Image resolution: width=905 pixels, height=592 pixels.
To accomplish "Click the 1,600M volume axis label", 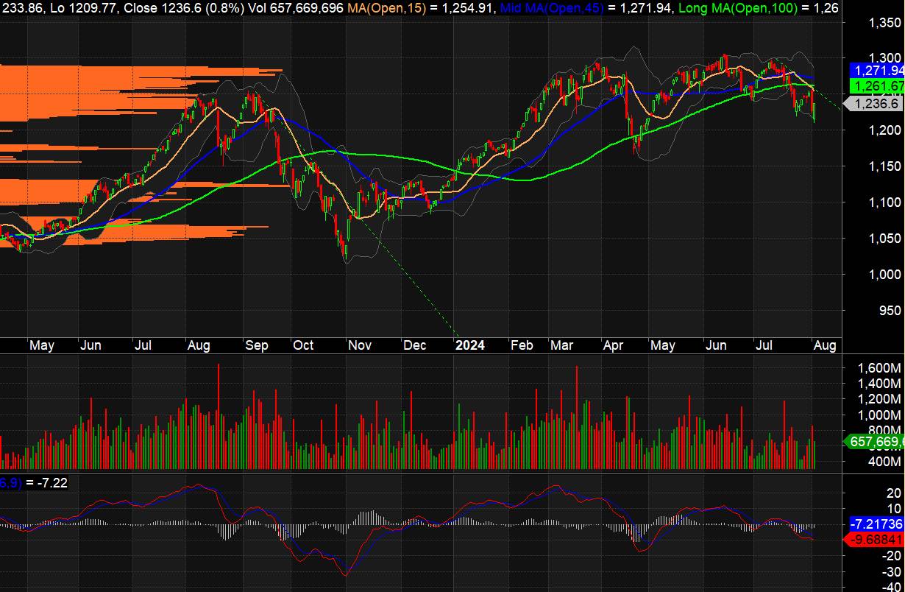I will (x=880, y=367).
